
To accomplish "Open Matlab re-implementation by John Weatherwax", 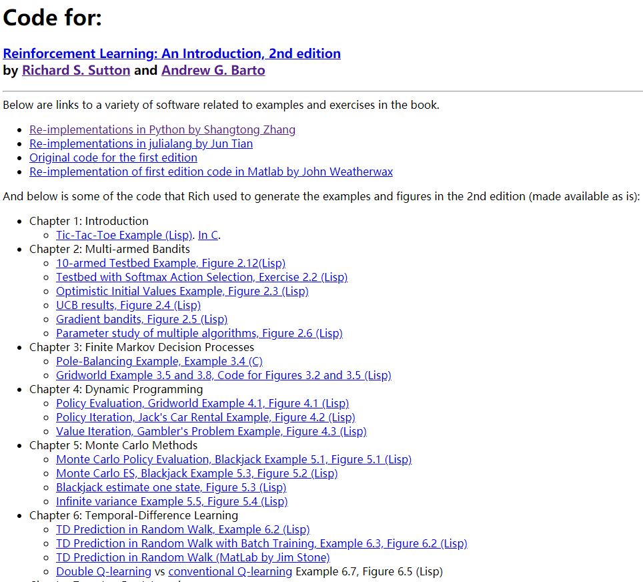I will 211,172.
